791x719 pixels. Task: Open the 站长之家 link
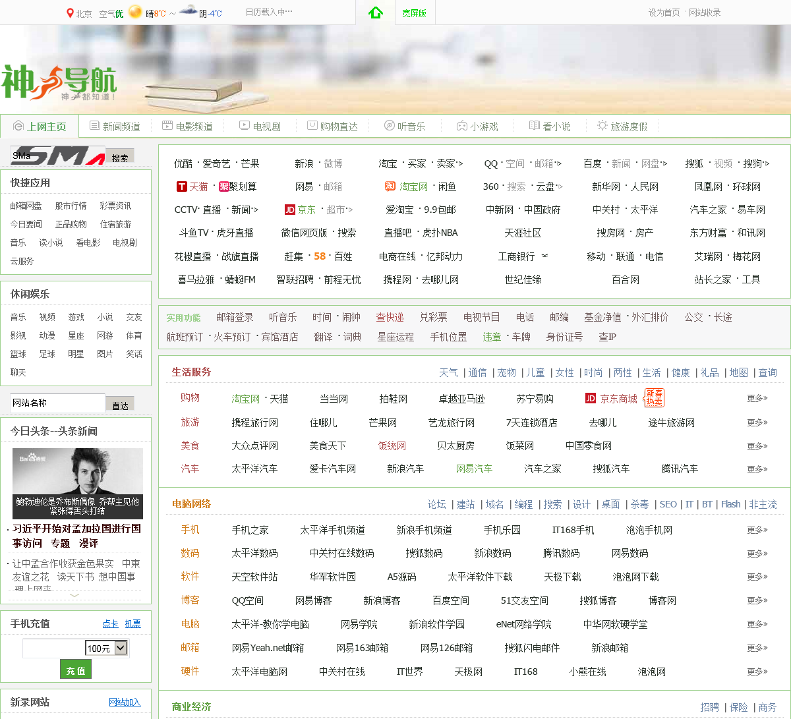click(713, 279)
